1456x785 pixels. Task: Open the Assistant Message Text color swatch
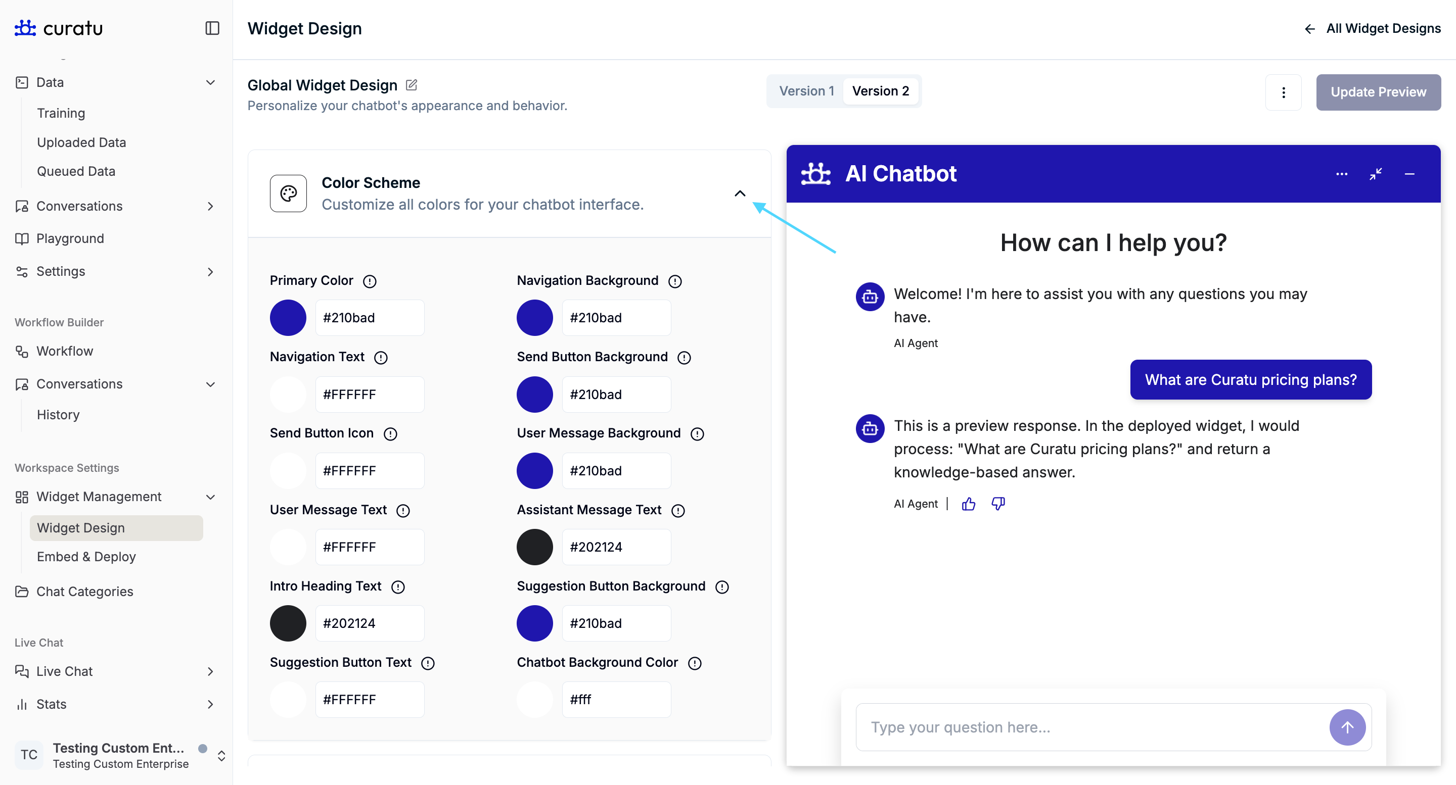[534, 547]
